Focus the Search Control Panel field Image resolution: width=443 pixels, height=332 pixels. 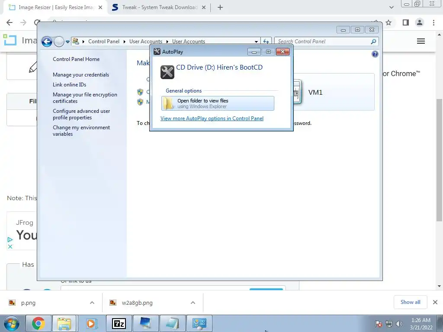(323, 41)
